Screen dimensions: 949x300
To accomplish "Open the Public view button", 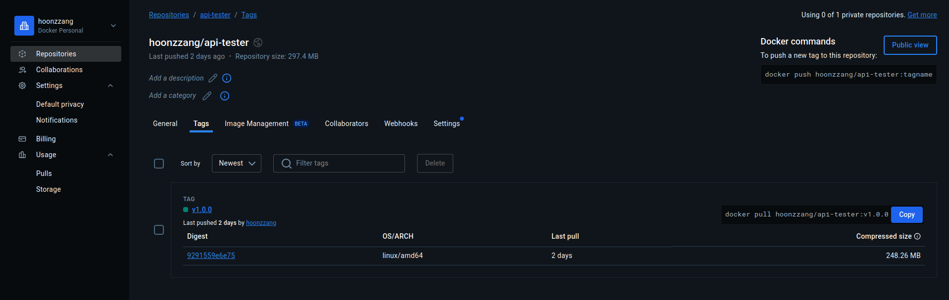I will coord(910,45).
